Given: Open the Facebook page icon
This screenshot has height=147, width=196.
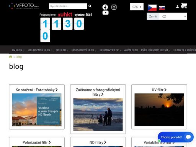Looking at the screenshot, I should [105, 7].
